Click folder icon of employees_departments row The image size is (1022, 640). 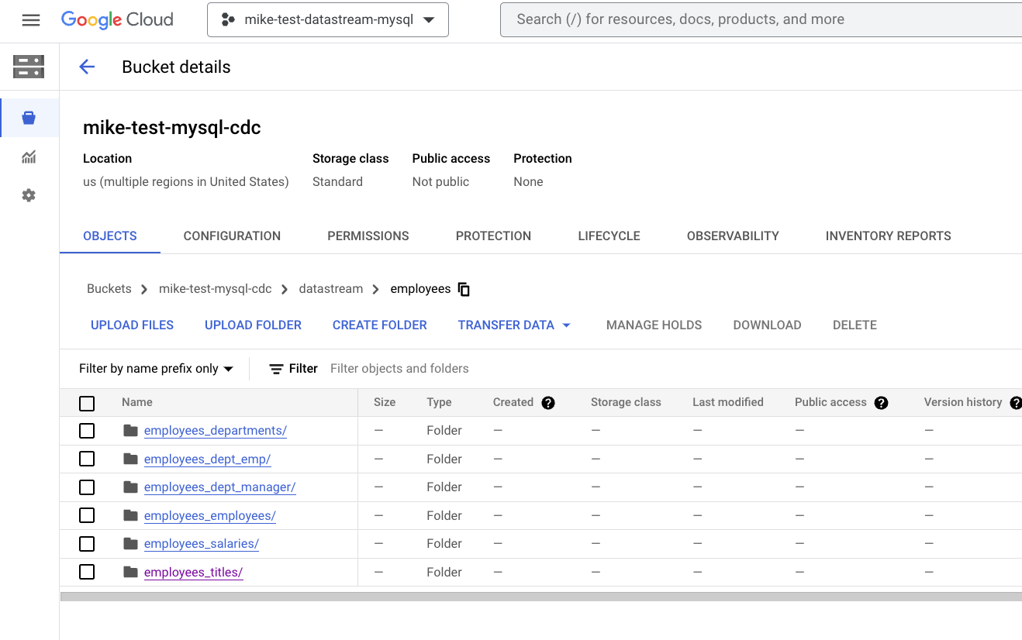(x=131, y=430)
